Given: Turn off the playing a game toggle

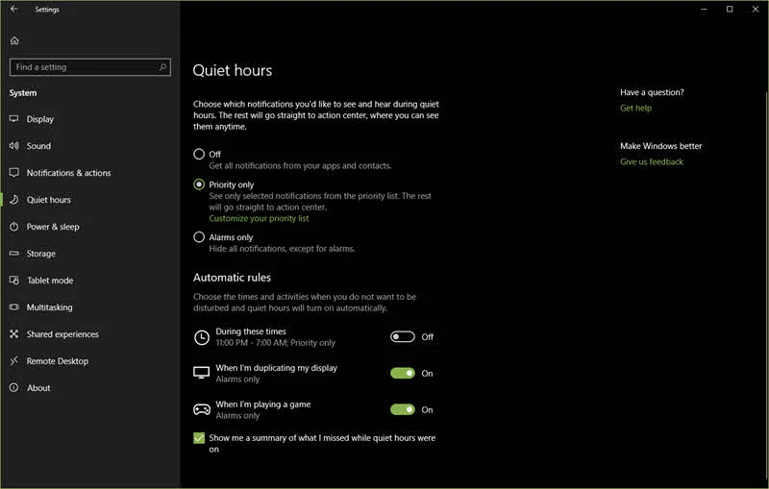Looking at the screenshot, I should coord(403,409).
